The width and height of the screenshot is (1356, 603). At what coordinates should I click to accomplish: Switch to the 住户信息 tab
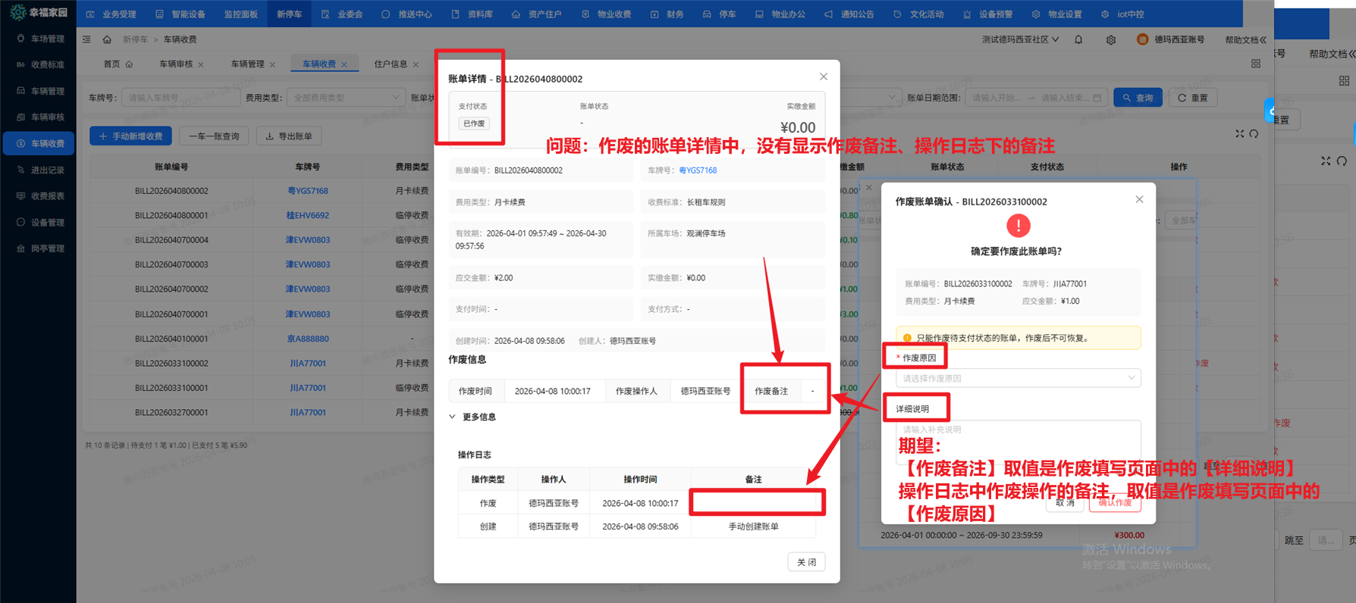tap(391, 64)
